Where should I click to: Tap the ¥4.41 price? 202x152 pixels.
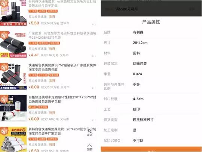(34, 55)
